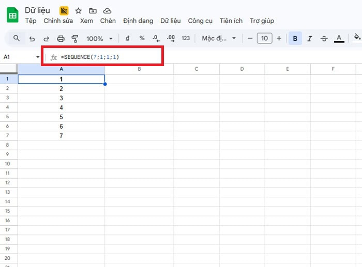Click the search magnifier in the toolbar

click(17, 38)
